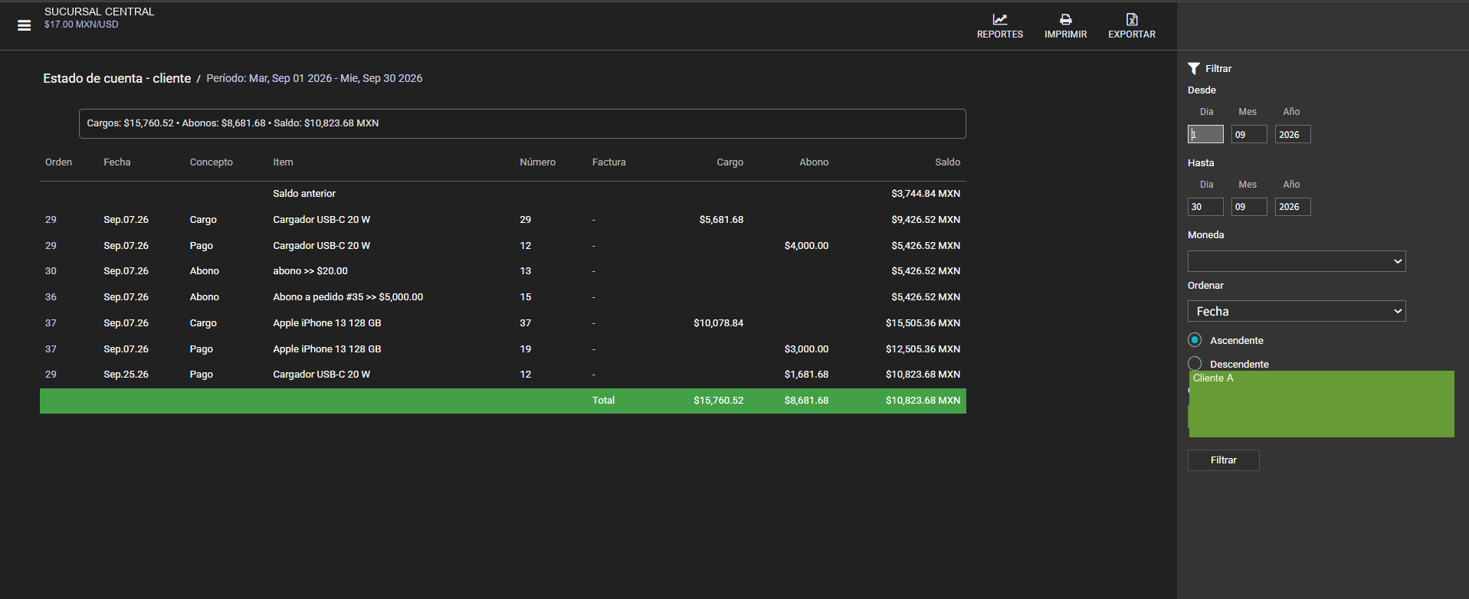Click the Concepto column header

pyautogui.click(x=211, y=162)
